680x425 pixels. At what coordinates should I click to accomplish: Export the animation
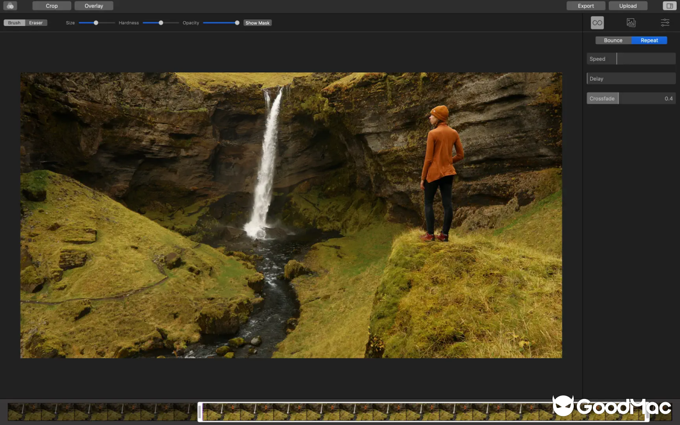[x=585, y=5]
